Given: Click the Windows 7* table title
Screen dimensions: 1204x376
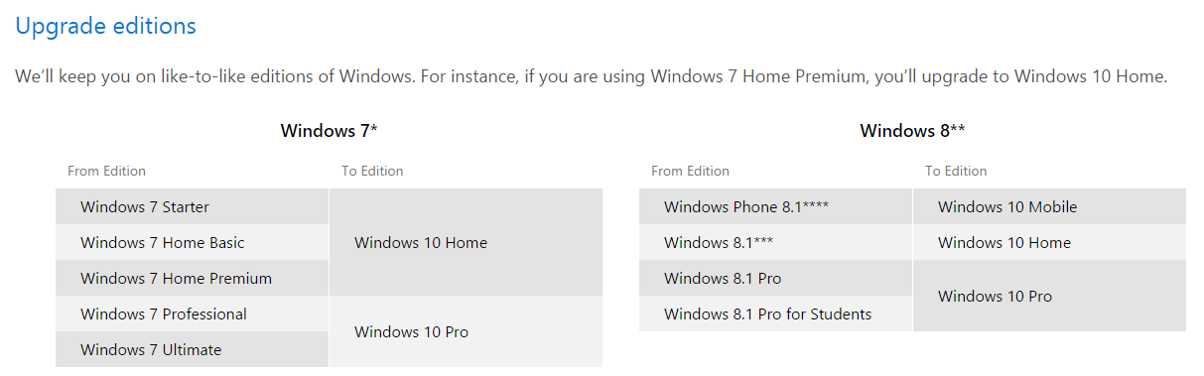Looking at the screenshot, I should pos(329,131).
